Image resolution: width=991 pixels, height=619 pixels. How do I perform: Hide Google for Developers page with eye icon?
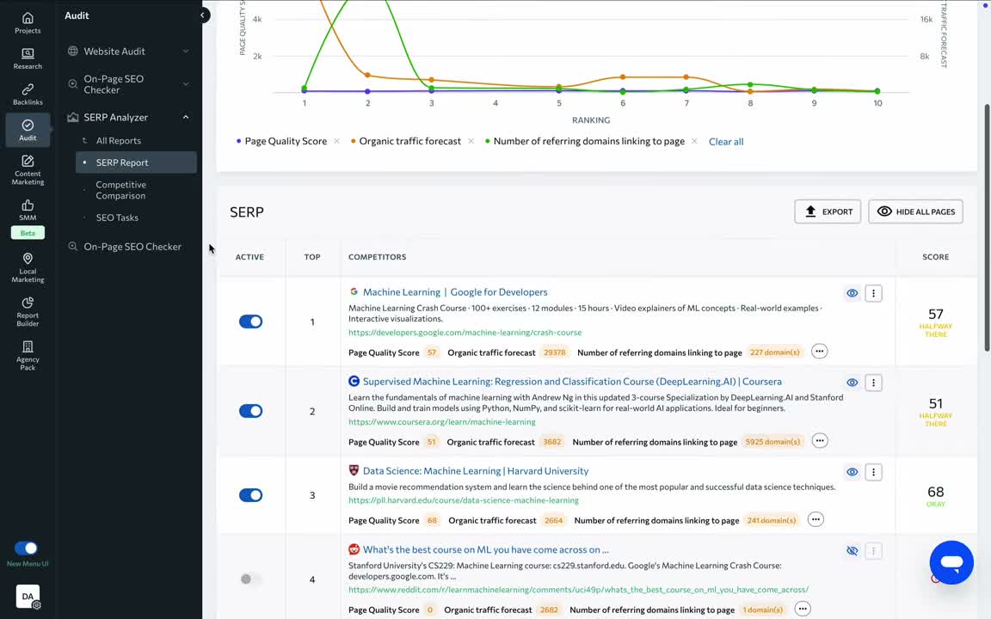(852, 293)
